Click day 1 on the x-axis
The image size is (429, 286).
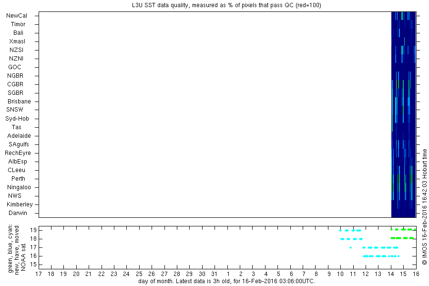(x=228, y=274)
